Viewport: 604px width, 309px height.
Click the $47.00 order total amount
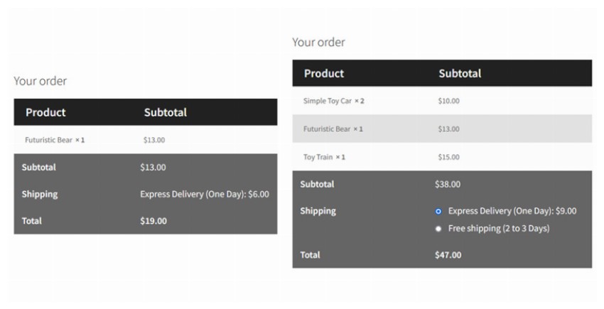pos(448,254)
